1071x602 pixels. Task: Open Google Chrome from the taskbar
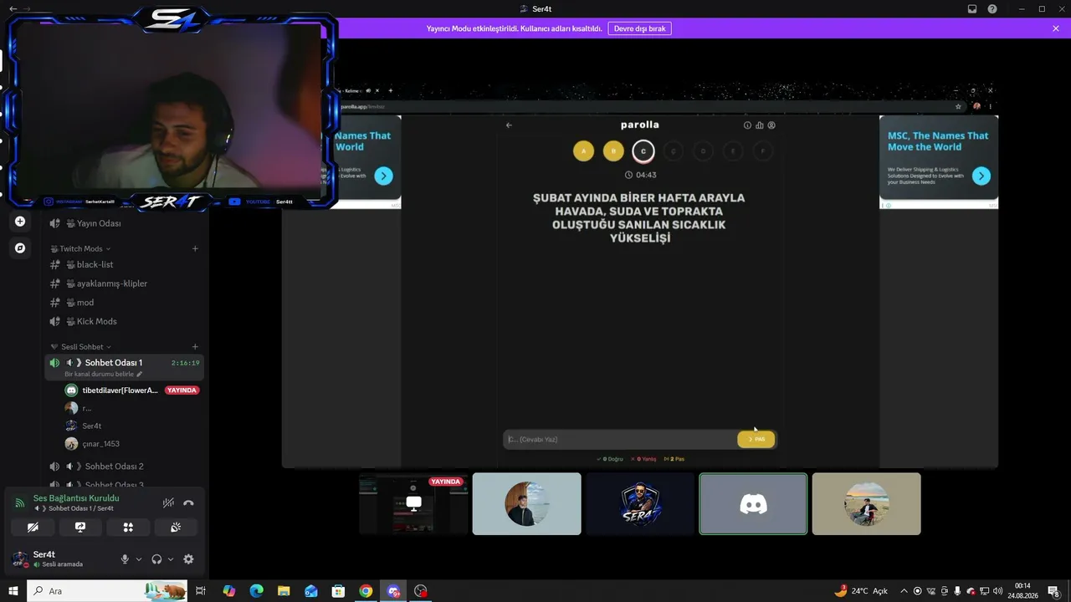[366, 591]
